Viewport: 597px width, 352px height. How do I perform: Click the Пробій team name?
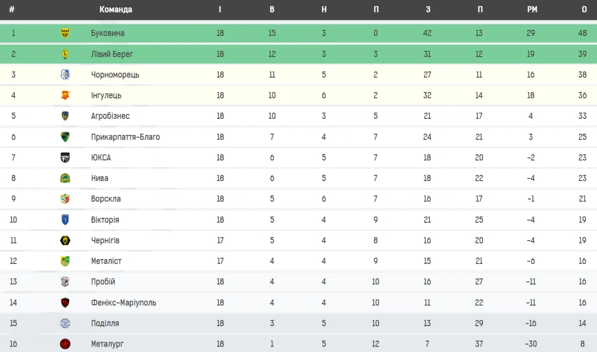(103, 282)
